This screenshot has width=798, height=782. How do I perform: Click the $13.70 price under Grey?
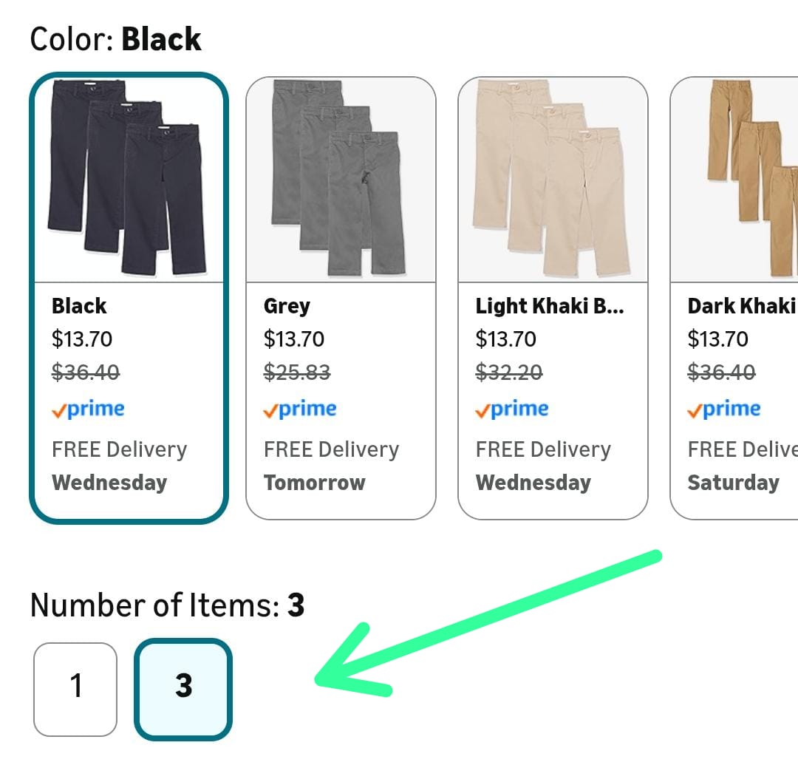pyautogui.click(x=294, y=339)
